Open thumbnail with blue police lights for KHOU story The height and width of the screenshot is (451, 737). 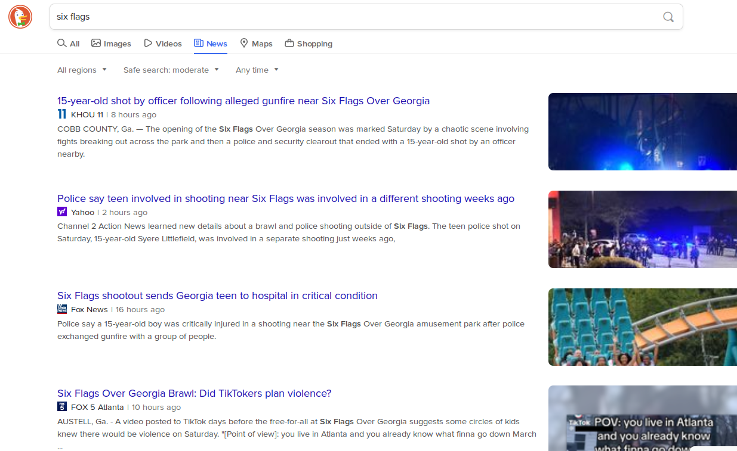[643, 132]
